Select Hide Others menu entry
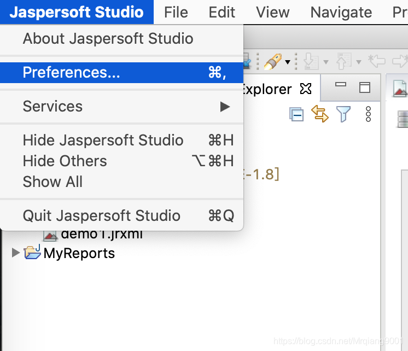408x351 pixels. (121, 161)
